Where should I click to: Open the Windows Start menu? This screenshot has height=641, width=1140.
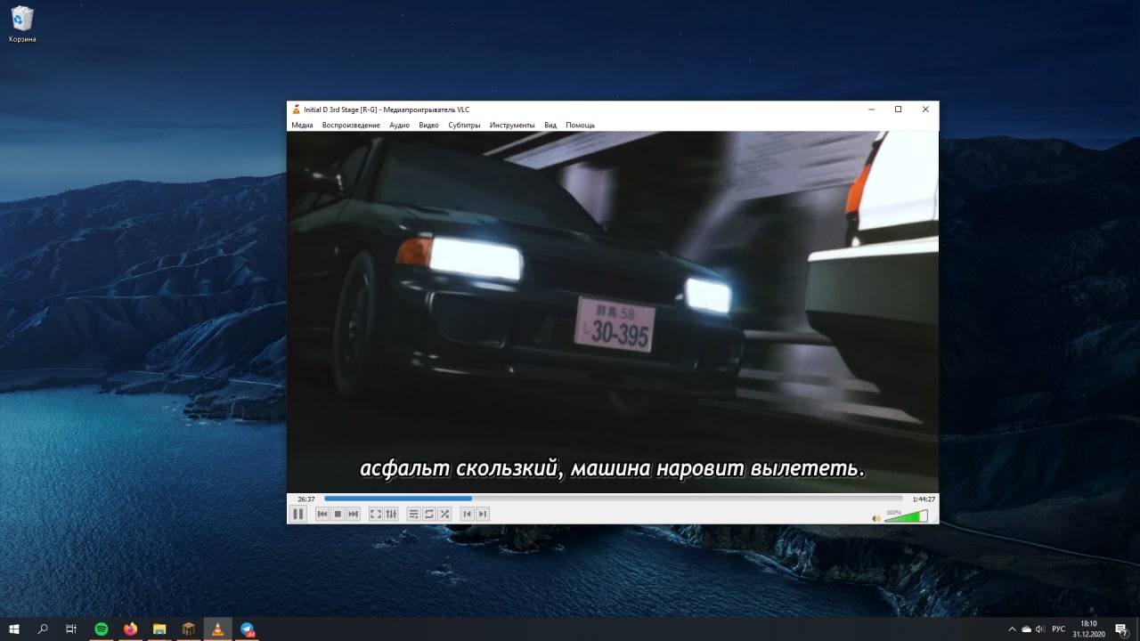(14, 629)
